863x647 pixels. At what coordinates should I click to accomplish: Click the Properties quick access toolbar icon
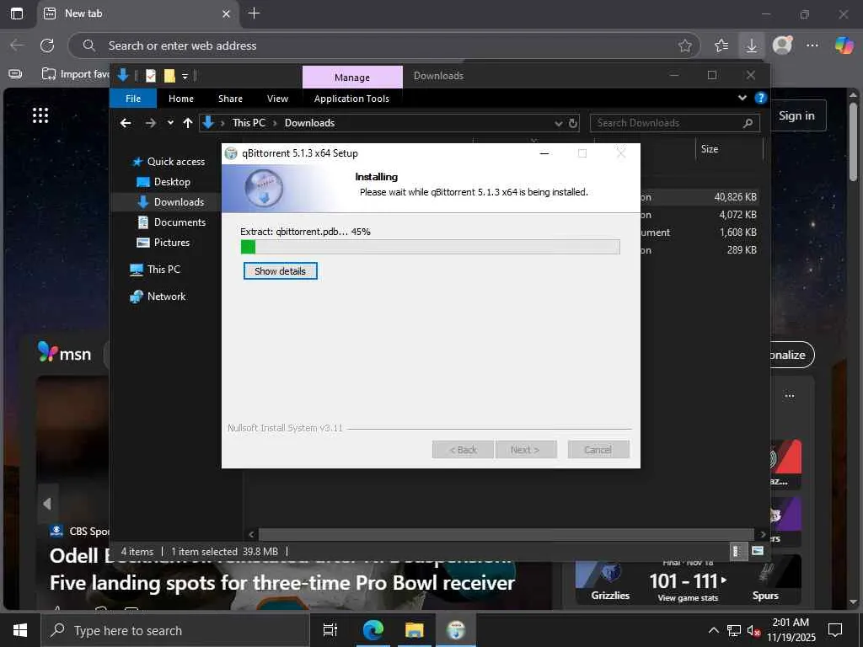[x=151, y=76]
